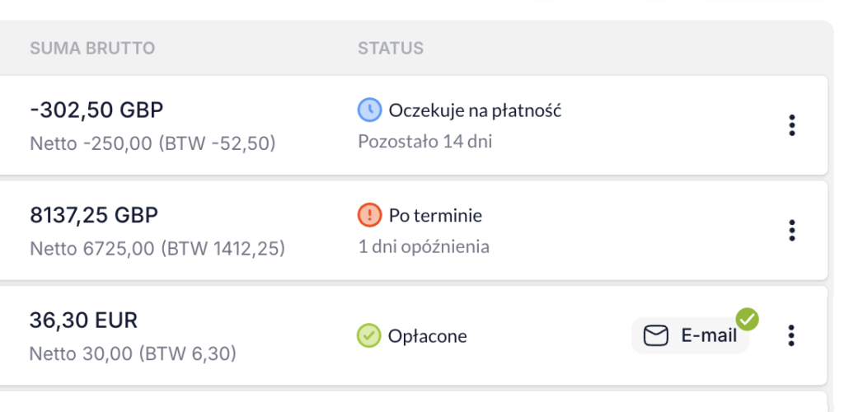
Task: Click the red exclamation overdue icon
Action: coord(369,215)
